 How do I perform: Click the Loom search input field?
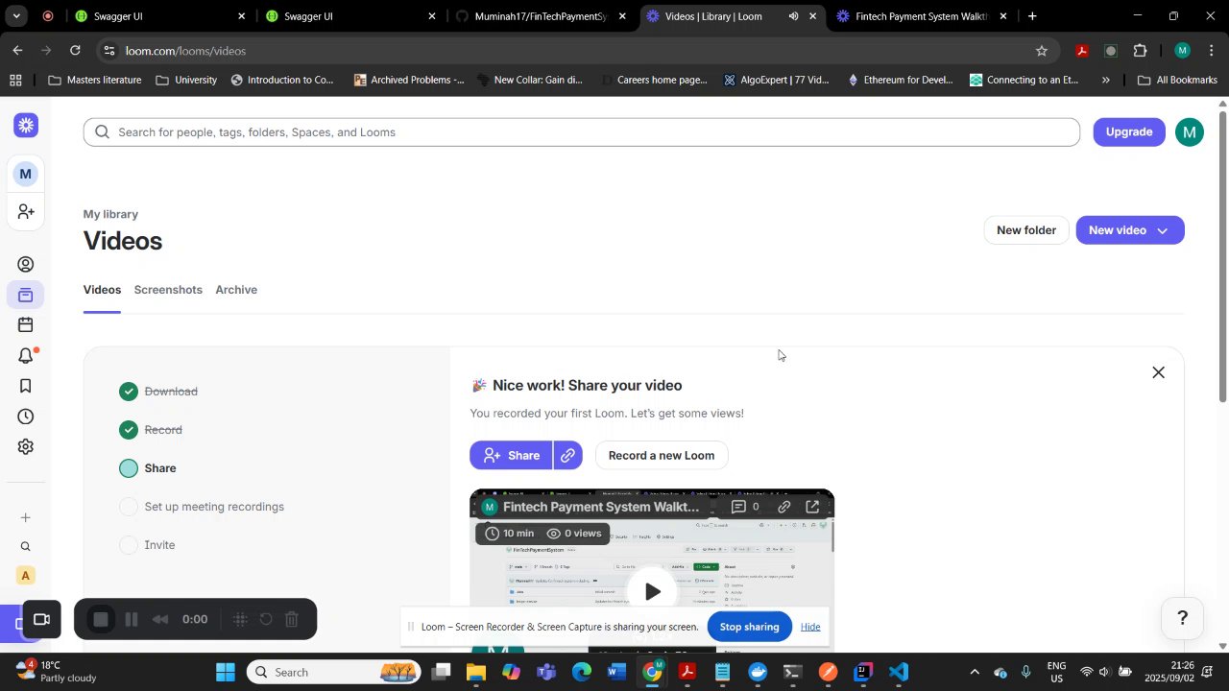click(582, 132)
